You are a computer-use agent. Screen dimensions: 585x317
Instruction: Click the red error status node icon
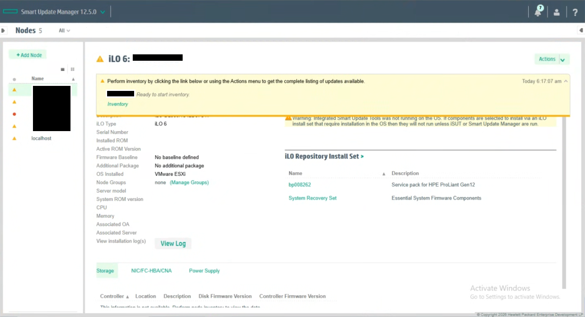point(14,114)
